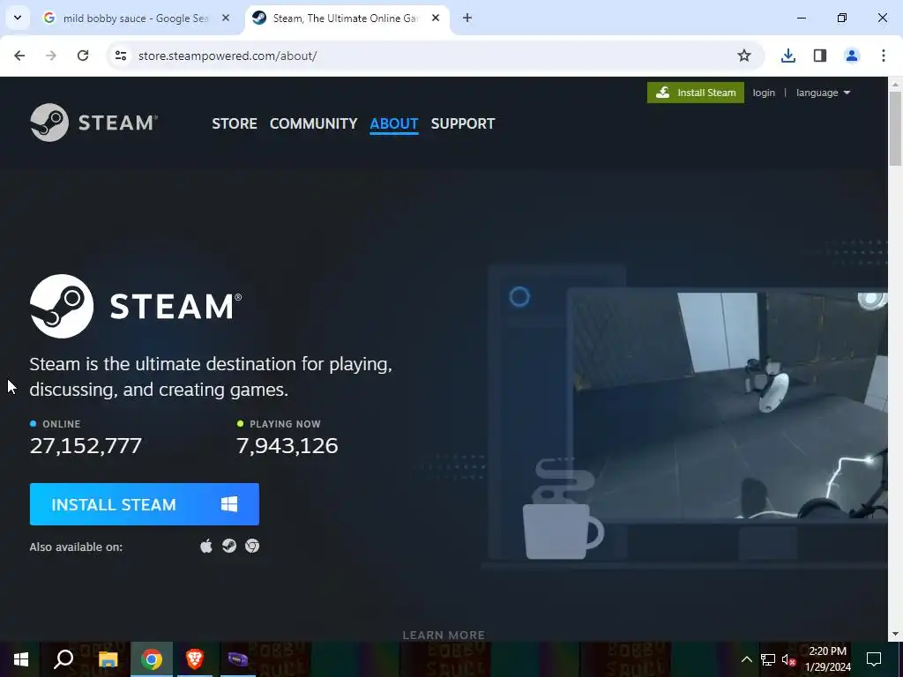Image resolution: width=903 pixels, height=677 pixels.
Task: Click the bookmark star in the address bar
Action: coord(744,56)
